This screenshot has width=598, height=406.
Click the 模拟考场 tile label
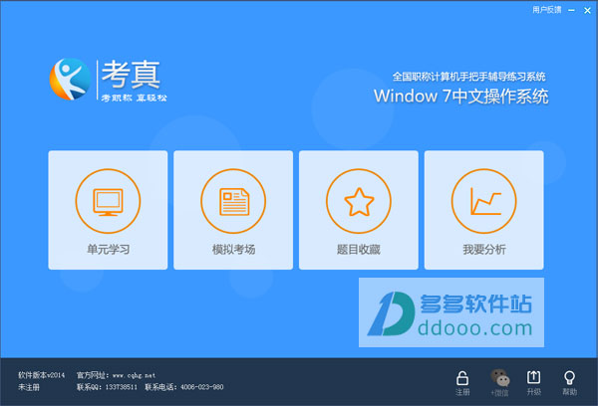pos(233,249)
